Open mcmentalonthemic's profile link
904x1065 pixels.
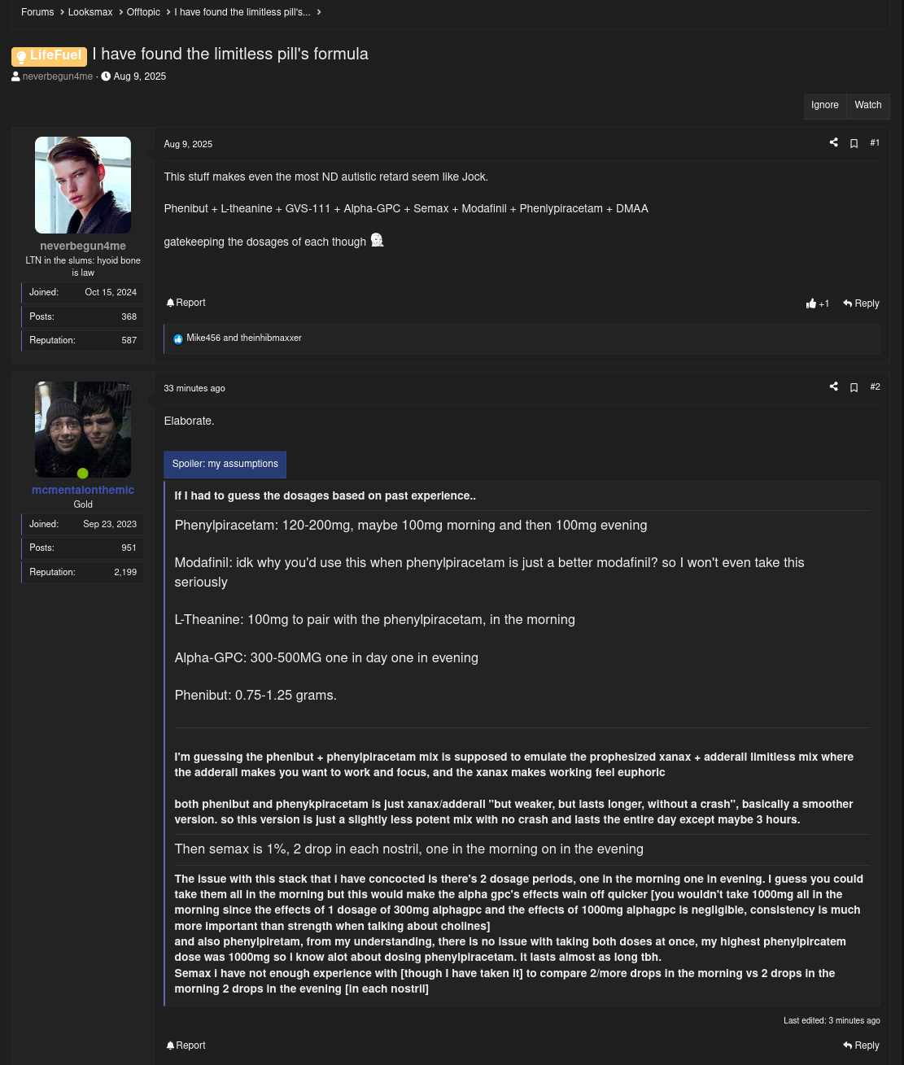pyautogui.click(x=83, y=490)
